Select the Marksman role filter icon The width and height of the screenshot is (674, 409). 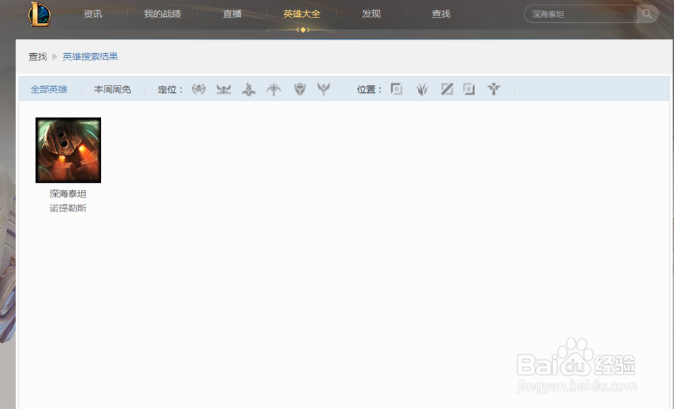(x=273, y=89)
